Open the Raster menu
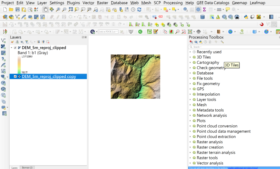This screenshot has height=169, width=280. pos(103,3)
